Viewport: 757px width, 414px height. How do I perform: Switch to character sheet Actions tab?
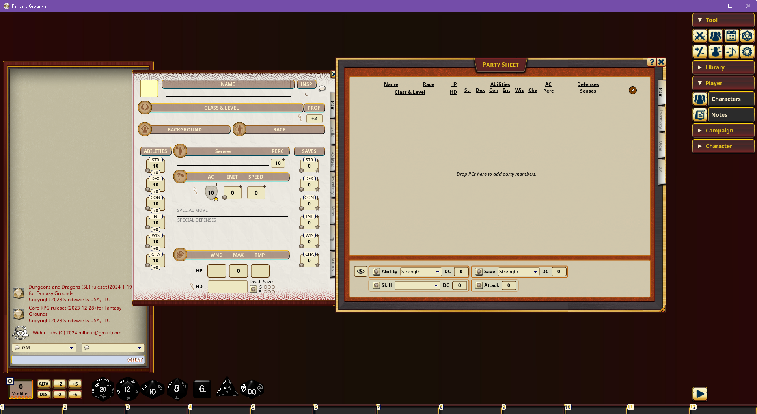pos(332,264)
